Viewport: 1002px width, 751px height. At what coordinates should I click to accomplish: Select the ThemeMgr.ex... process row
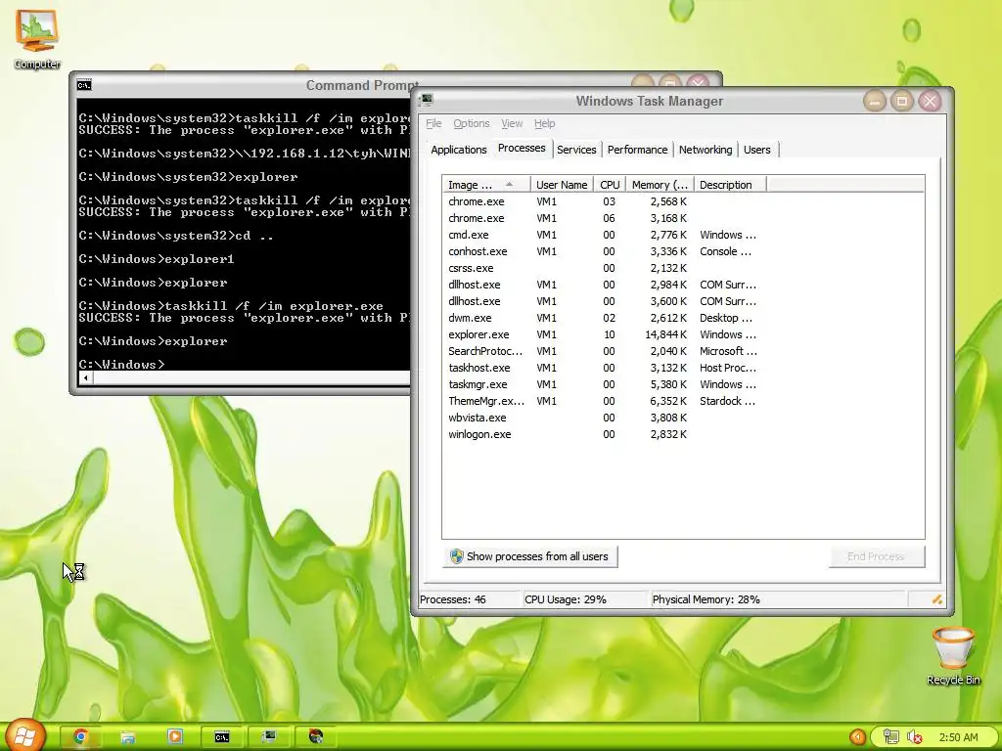pyautogui.click(x=682, y=401)
